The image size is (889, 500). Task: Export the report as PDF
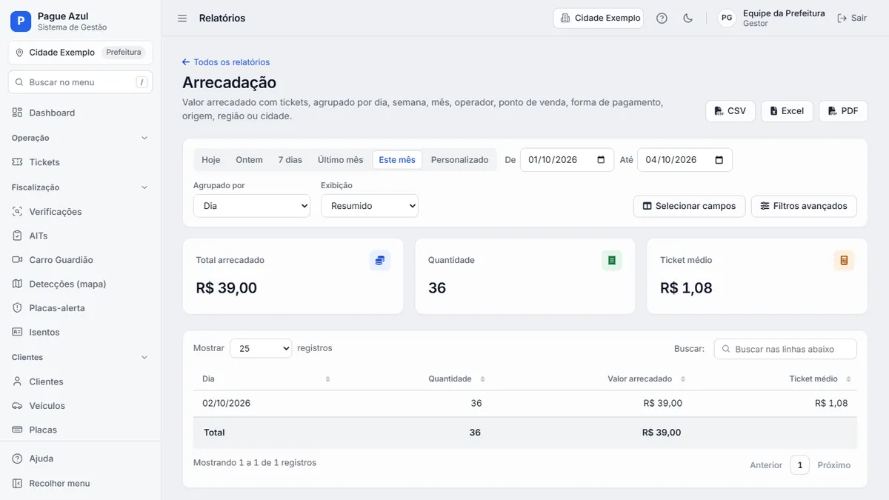click(x=843, y=111)
